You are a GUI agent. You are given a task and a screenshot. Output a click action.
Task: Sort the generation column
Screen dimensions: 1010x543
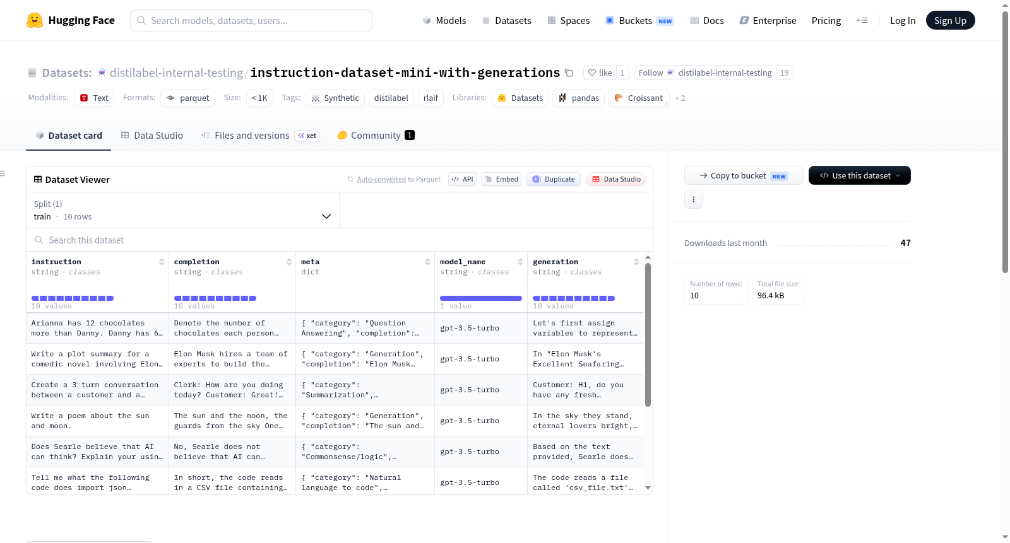pyautogui.click(x=636, y=262)
